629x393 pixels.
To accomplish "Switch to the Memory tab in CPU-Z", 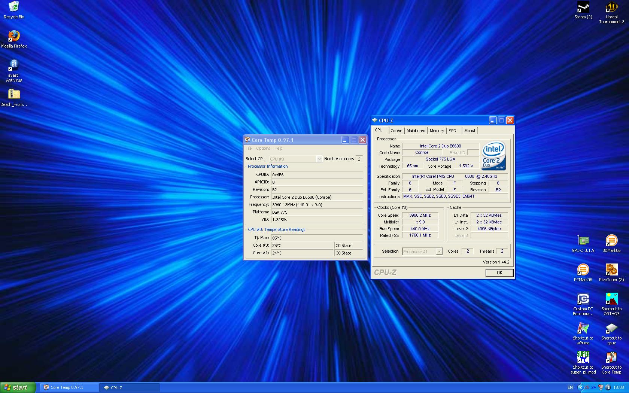I will tap(437, 131).
